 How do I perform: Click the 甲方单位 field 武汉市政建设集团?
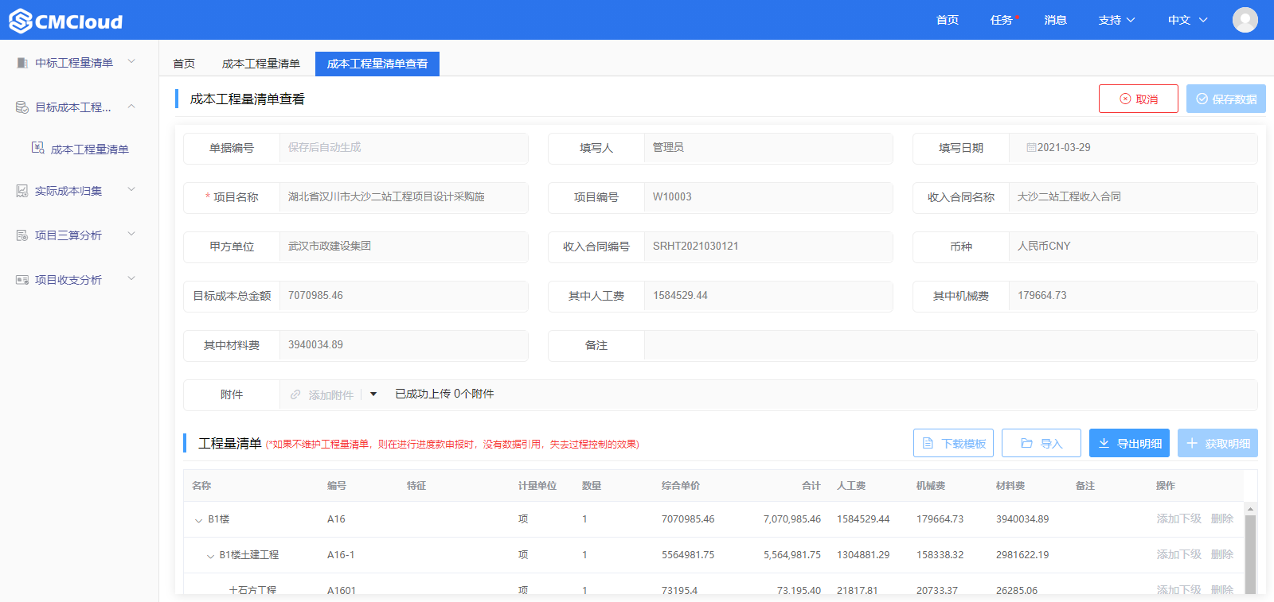tap(404, 247)
